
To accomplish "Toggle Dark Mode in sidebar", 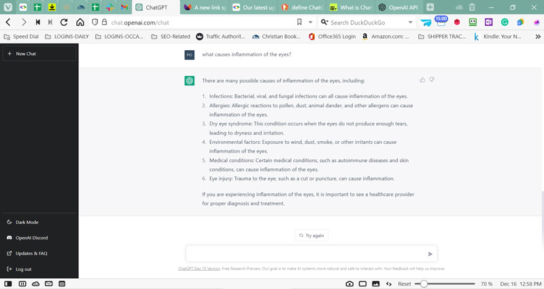I will coord(27,222).
